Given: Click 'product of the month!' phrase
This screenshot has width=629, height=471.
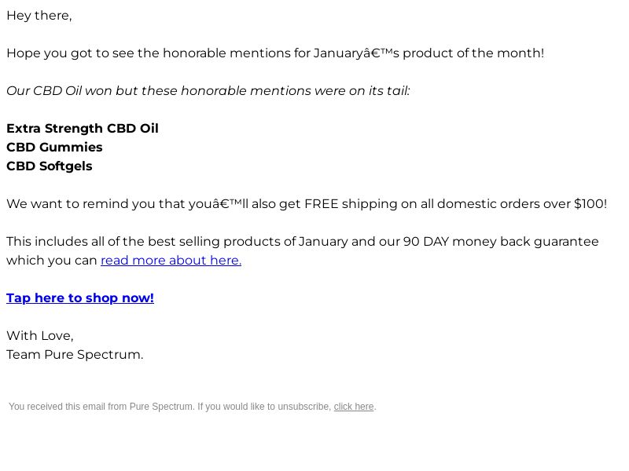Looking at the screenshot, I should pyautogui.click(x=473, y=53).
